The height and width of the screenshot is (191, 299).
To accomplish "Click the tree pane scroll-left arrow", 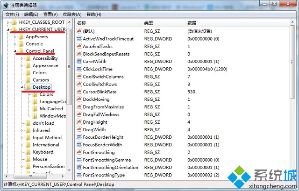I will [x=7, y=177].
